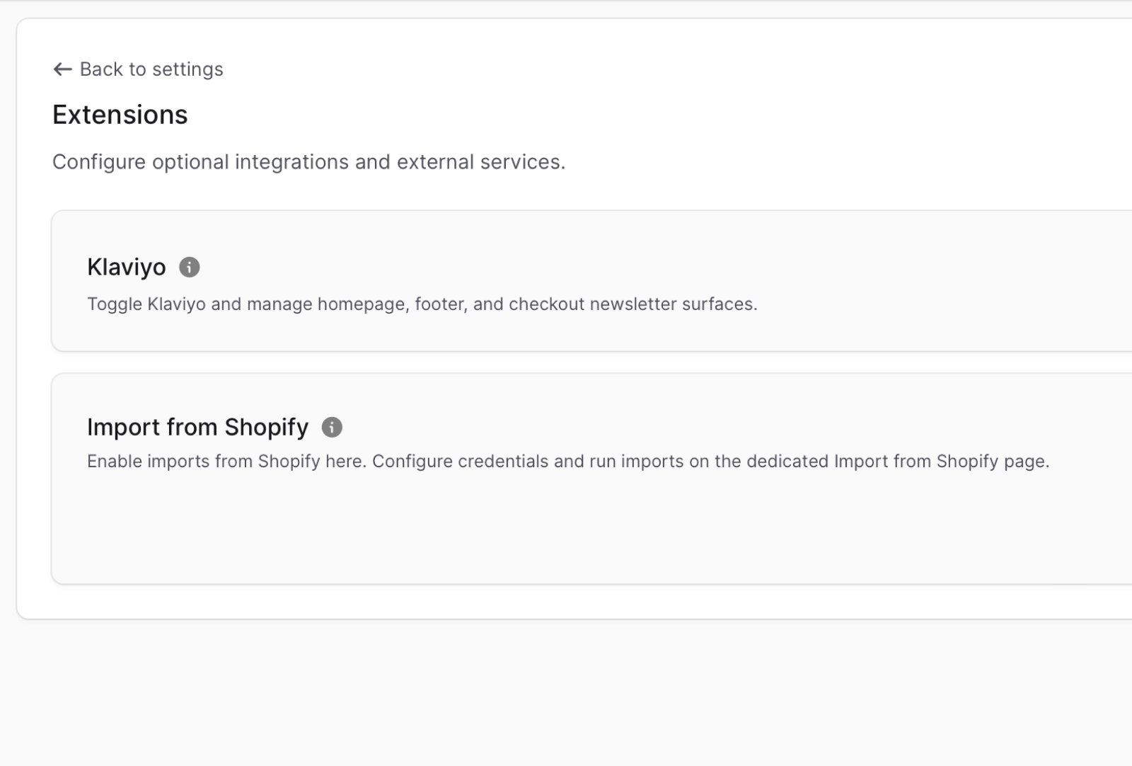Return to settings via the back link
The image size is (1132, 766).
pyautogui.click(x=151, y=69)
